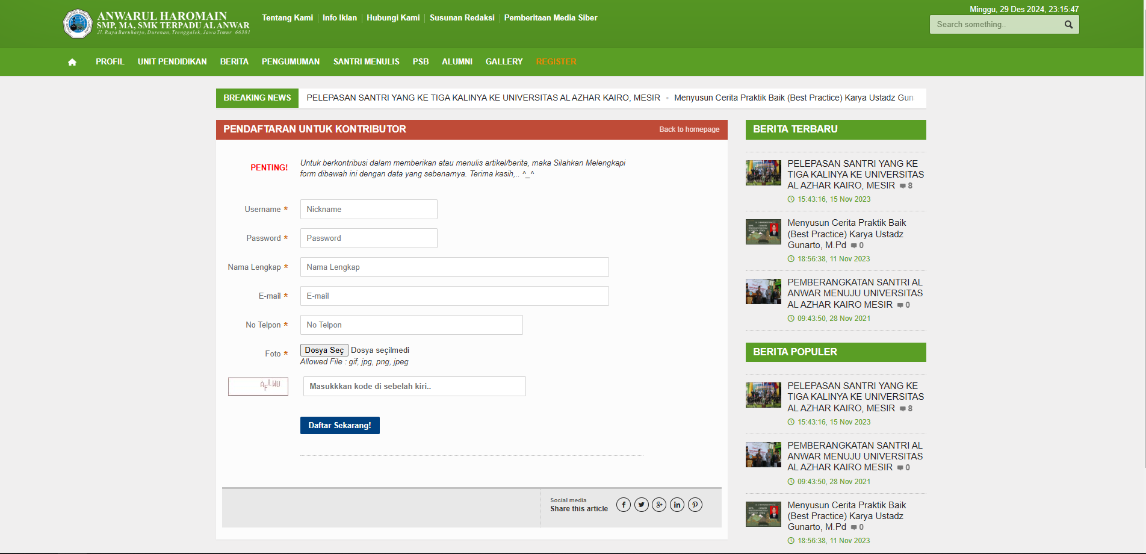Open ticker headline Menyusun Cerita Praktik Baik

coord(794,98)
